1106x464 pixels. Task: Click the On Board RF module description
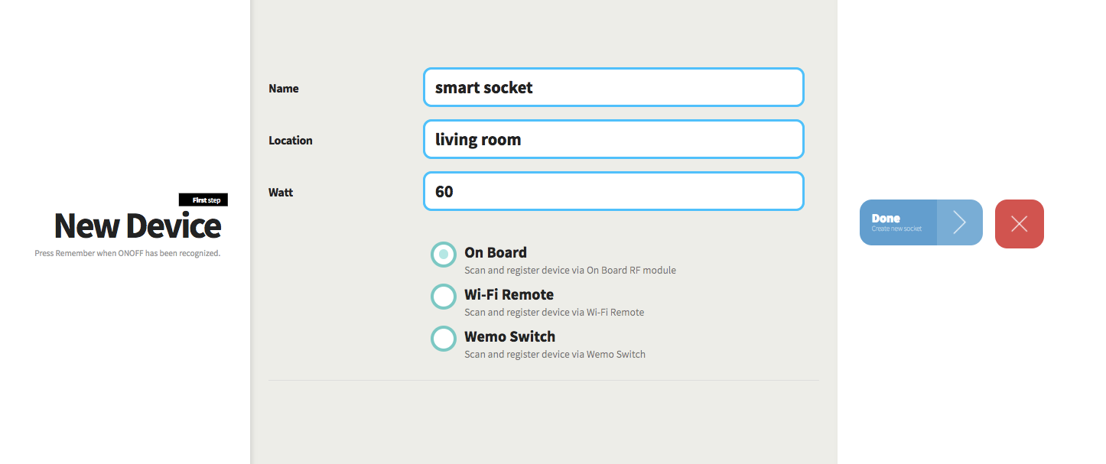[x=570, y=270]
